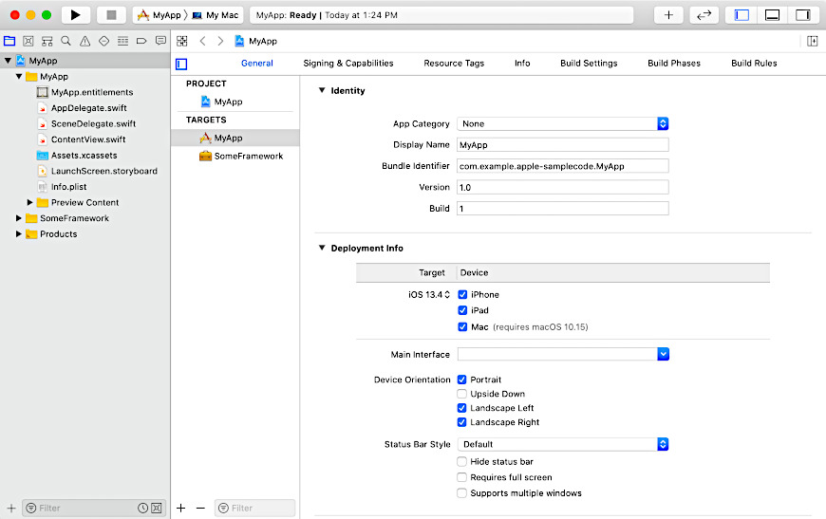Show recently modified files filter
Viewport: 826px width, 519px height.
coord(142,508)
